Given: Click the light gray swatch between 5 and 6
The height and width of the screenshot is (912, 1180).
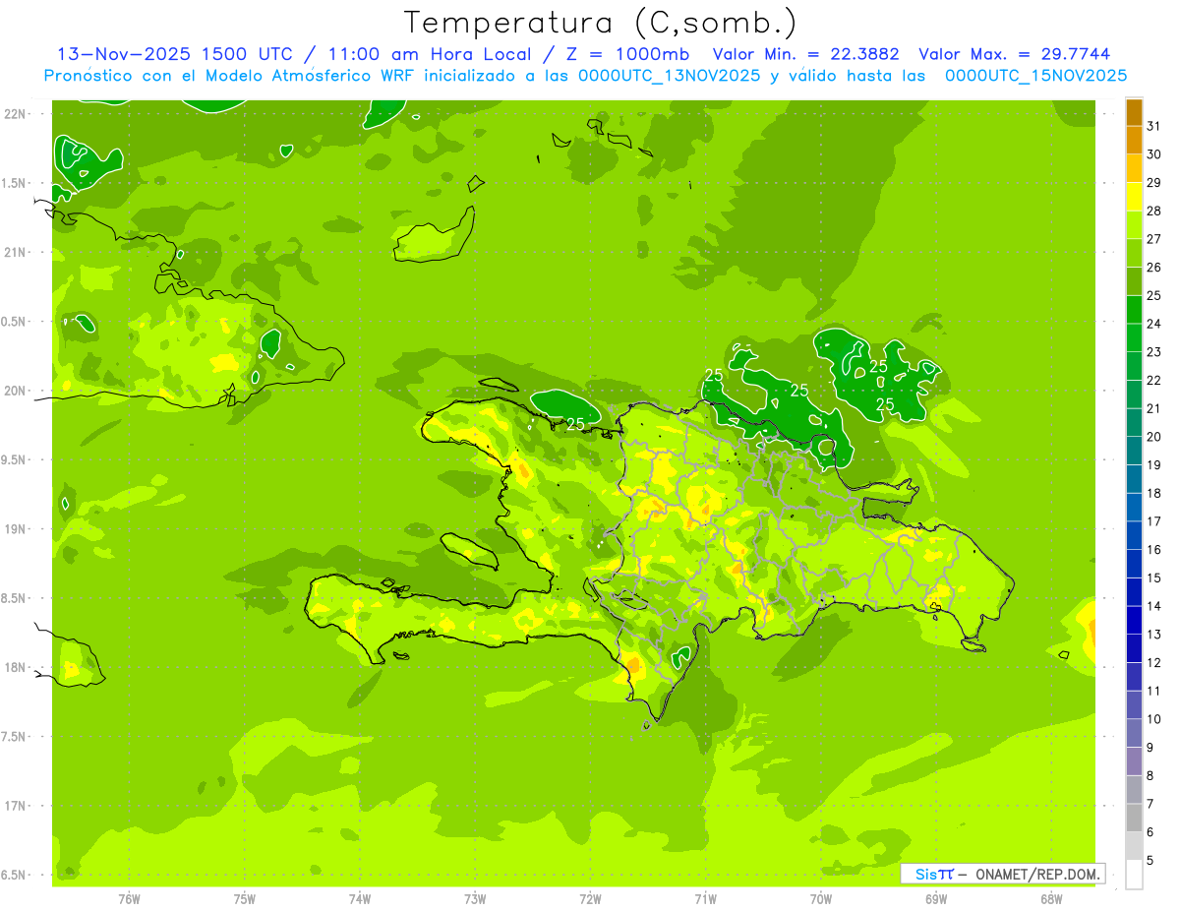Looking at the screenshot, I should pyautogui.click(x=1134, y=846).
